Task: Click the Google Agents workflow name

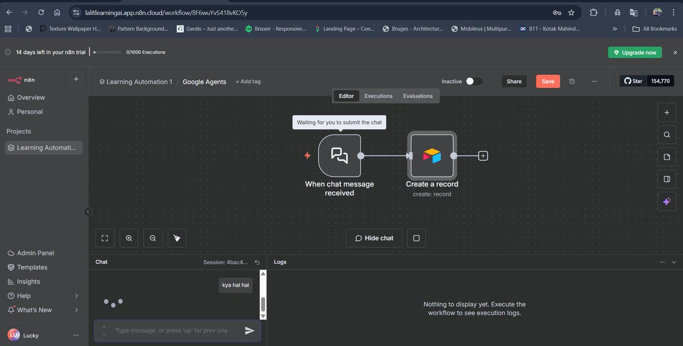Action: click(x=204, y=82)
